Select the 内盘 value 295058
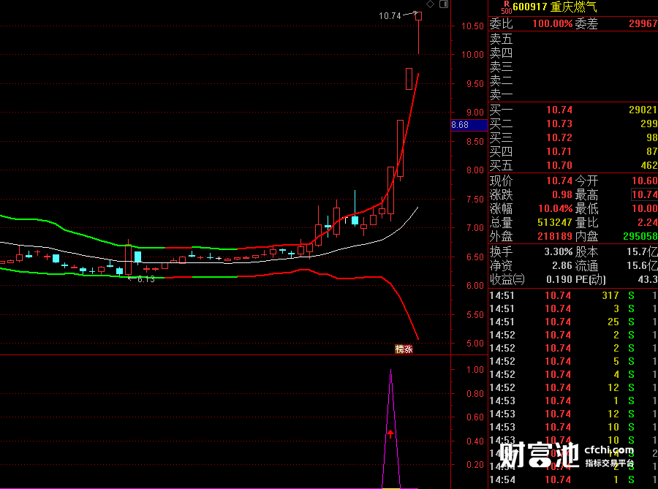The height and width of the screenshot is (489, 658). [x=640, y=236]
